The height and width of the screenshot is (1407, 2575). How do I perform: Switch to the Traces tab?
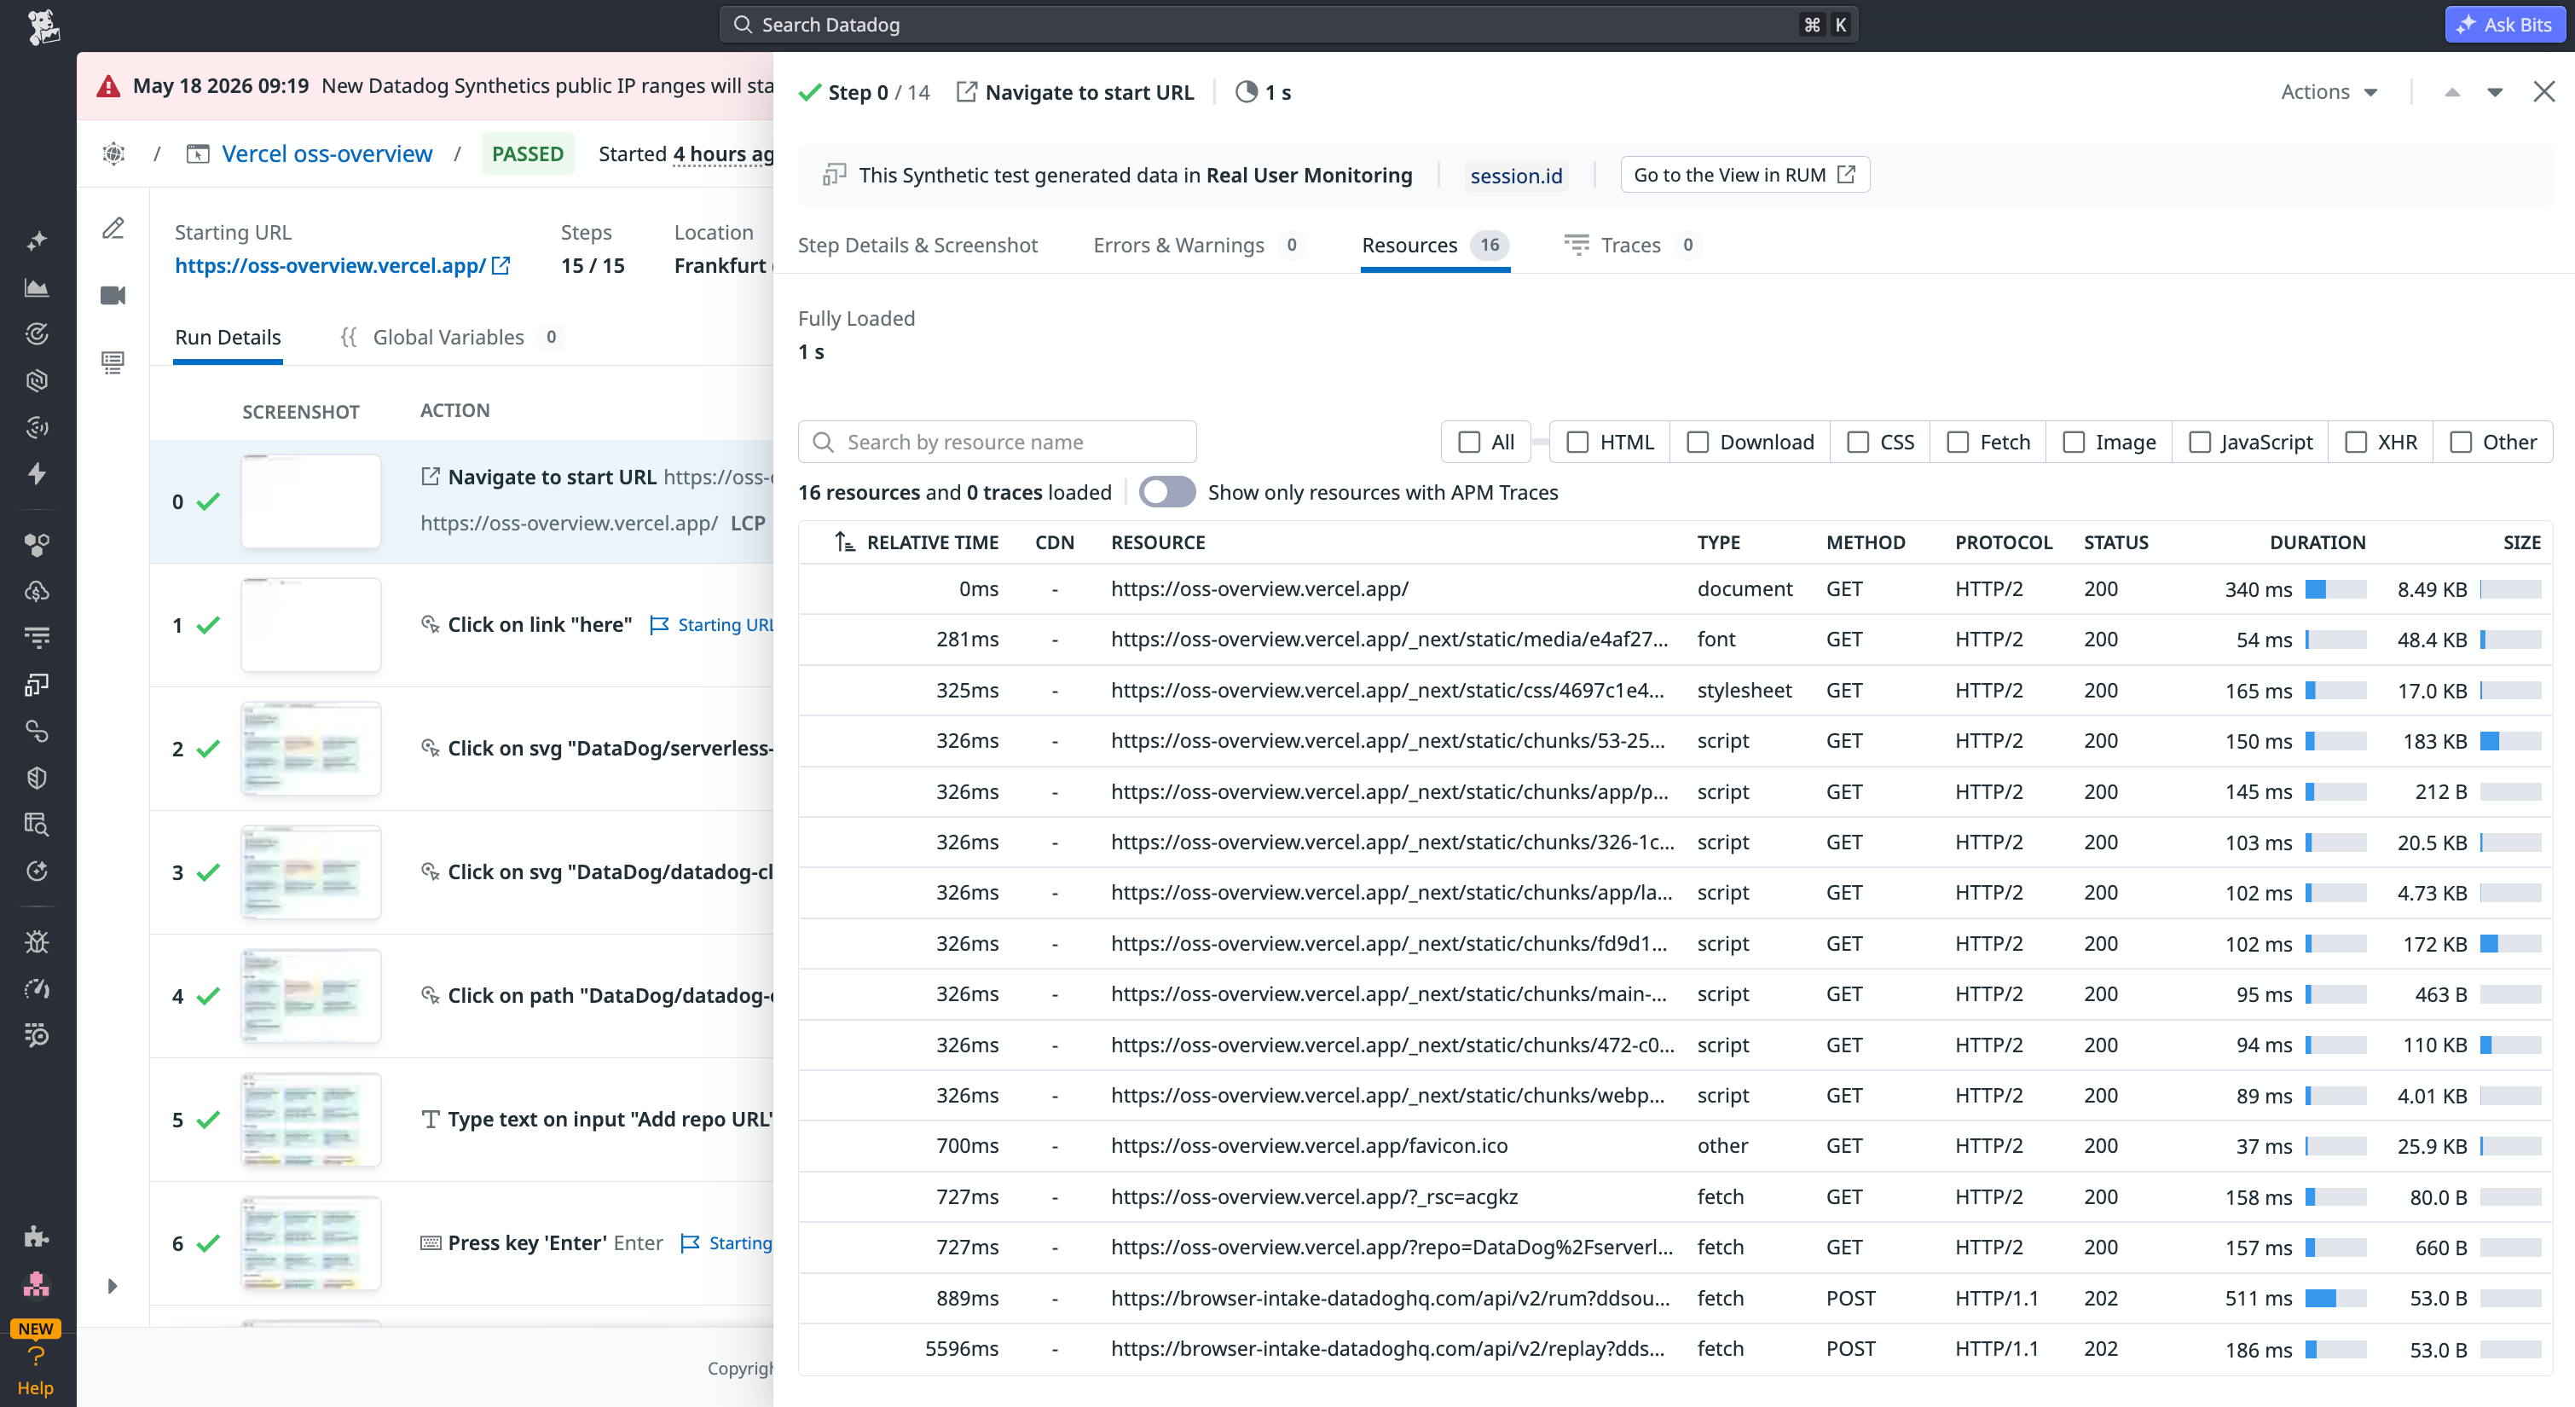[1632, 245]
